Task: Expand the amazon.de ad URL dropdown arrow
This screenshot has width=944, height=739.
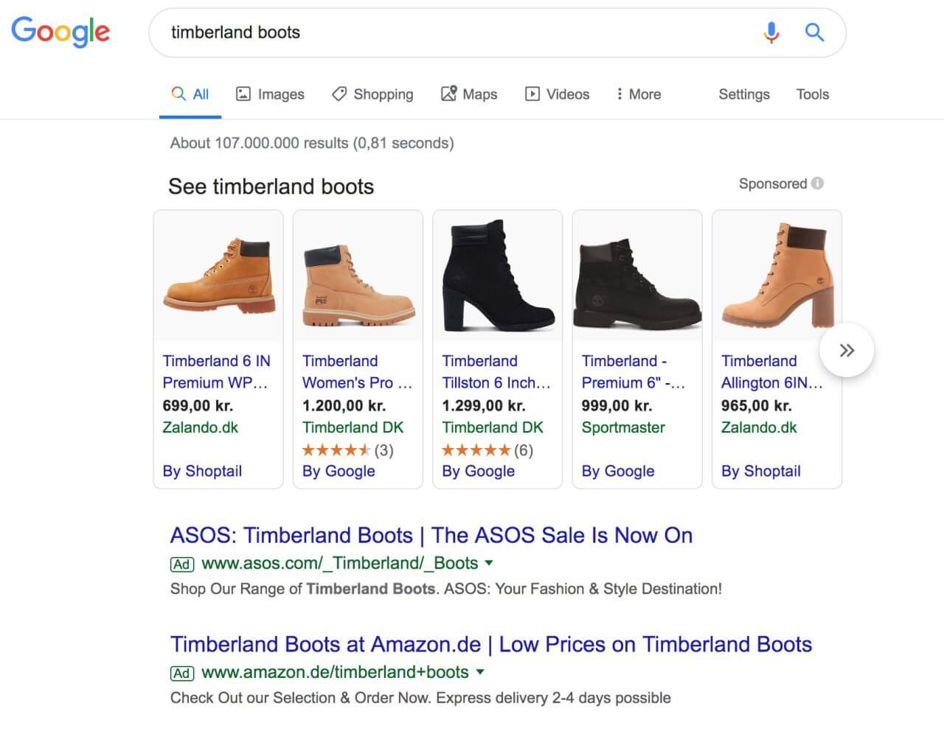Action: [x=480, y=672]
